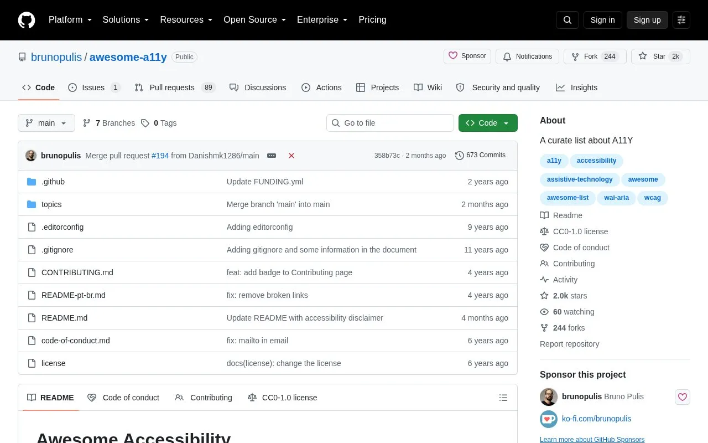Open pull request #194 link
Screen dimensions: 708x443
pos(160,156)
